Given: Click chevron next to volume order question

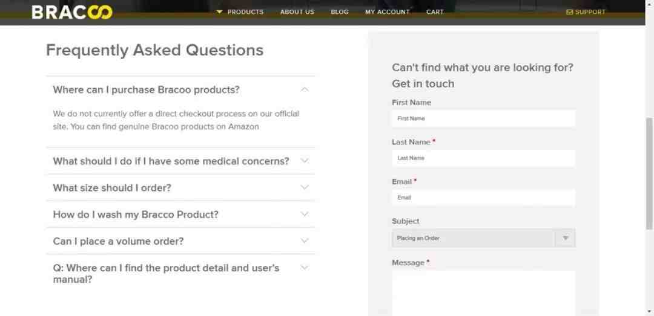Looking at the screenshot, I should [x=305, y=240].
